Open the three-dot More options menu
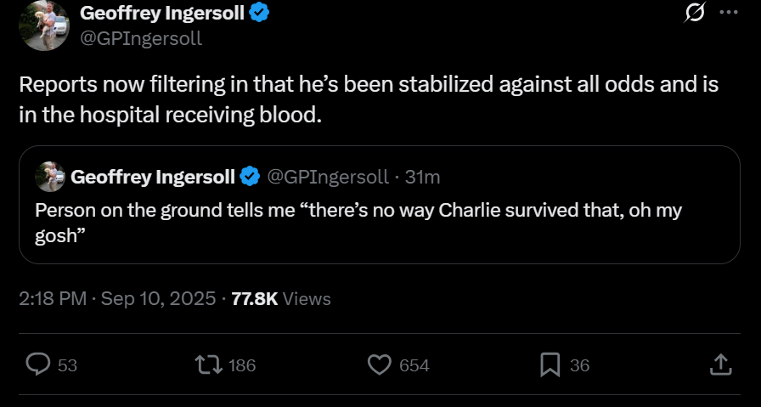The height and width of the screenshot is (407, 761). point(729,13)
